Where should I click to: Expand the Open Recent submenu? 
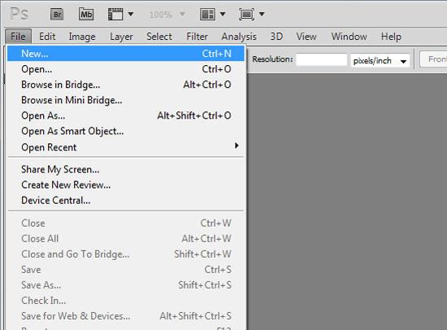click(126, 147)
